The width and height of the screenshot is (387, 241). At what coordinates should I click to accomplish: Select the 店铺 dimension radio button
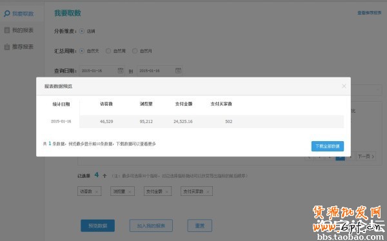[82, 31]
